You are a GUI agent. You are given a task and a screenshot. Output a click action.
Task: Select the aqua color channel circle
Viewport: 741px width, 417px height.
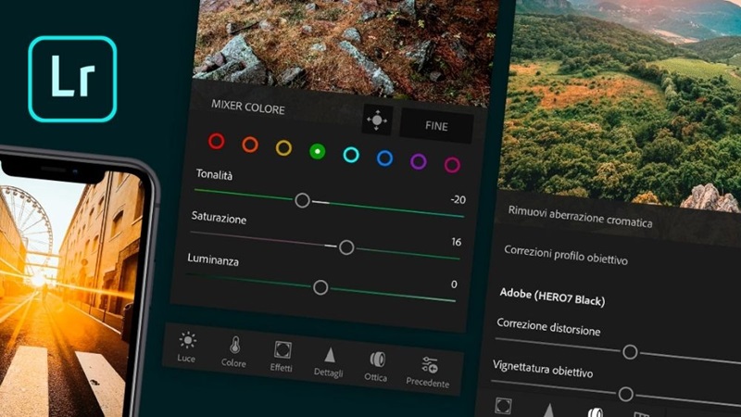351,155
